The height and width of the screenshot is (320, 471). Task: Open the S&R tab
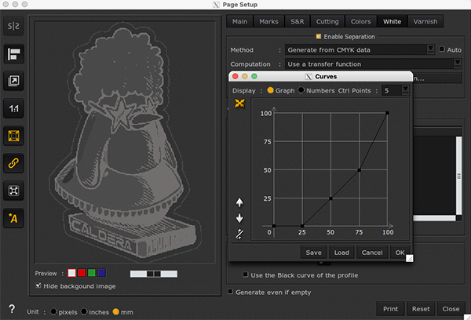298,22
